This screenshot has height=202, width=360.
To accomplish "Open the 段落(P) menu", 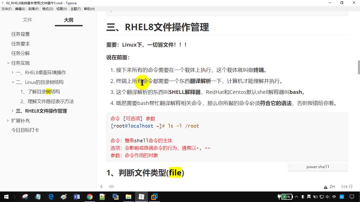I will point(34,9).
